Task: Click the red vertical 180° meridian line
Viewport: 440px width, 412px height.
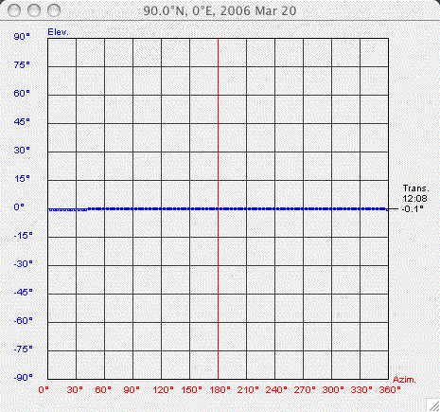Action: tap(218, 208)
